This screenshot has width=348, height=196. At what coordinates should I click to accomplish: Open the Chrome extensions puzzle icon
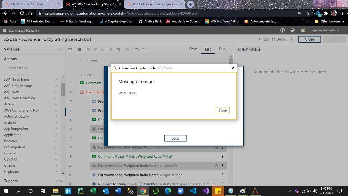(x=326, y=13)
